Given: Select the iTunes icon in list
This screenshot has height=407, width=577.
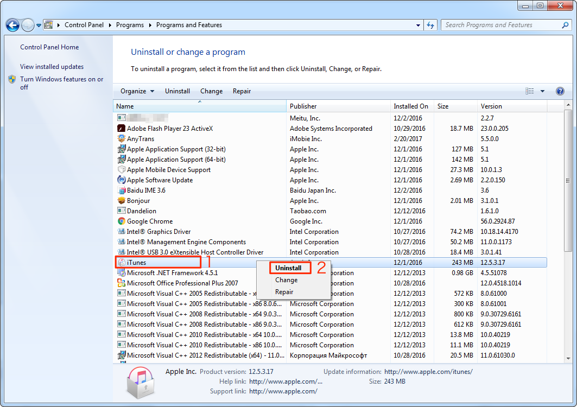Looking at the screenshot, I should click(x=121, y=262).
